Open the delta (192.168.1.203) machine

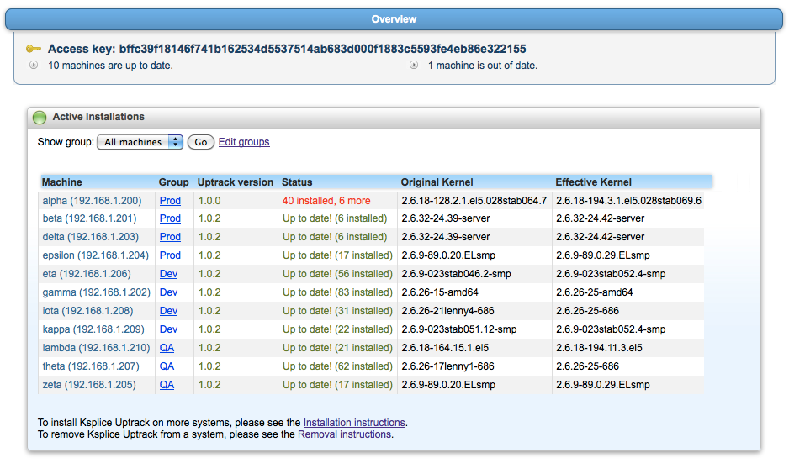(91, 237)
